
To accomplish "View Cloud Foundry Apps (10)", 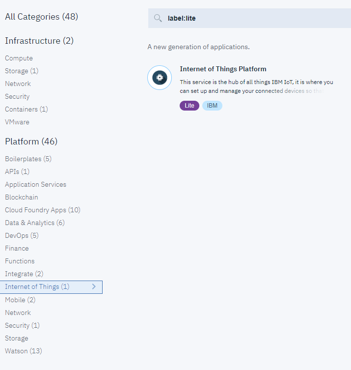I will (43, 210).
